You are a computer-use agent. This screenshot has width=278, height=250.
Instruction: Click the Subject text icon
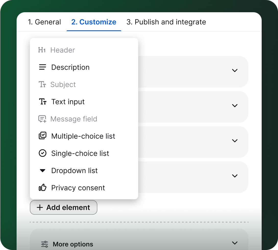[x=42, y=84]
